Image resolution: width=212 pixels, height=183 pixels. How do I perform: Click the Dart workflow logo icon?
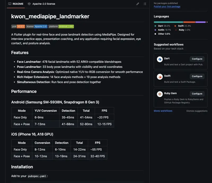[x=160, y=59]
